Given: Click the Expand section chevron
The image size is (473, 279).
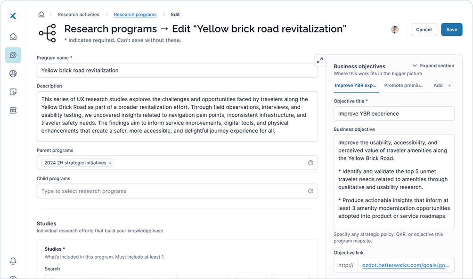Looking at the screenshot, I should 415,66.
